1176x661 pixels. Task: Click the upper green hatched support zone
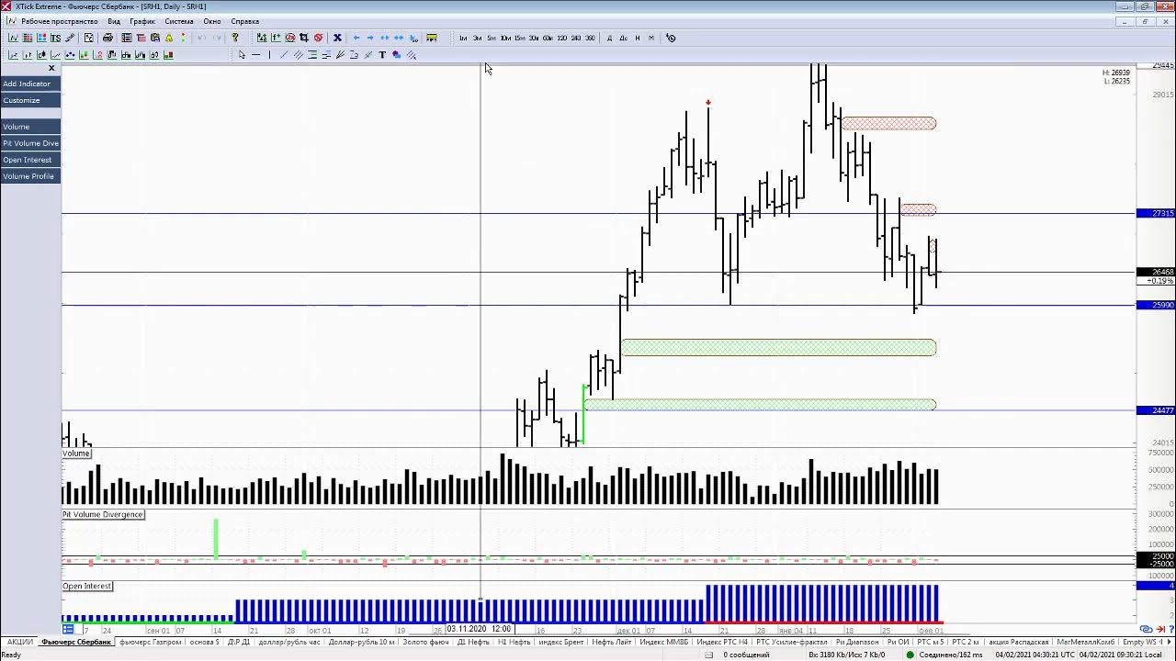(x=779, y=347)
